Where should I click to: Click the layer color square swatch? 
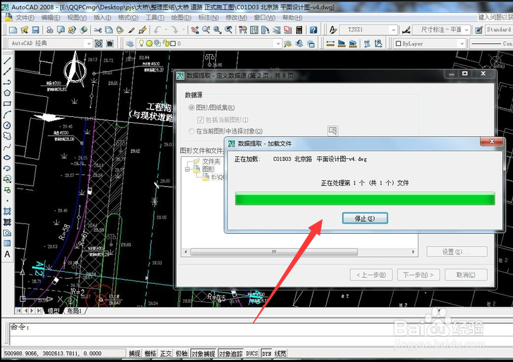(x=173, y=43)
